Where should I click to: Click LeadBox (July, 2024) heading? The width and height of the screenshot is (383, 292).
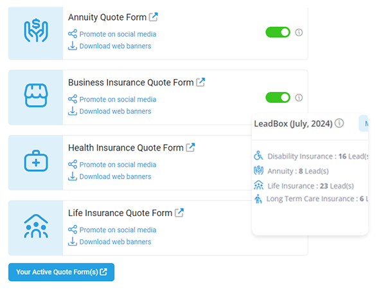tap(293, 123)
